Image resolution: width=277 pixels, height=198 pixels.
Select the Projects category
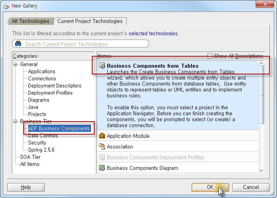tap(37, 114)
